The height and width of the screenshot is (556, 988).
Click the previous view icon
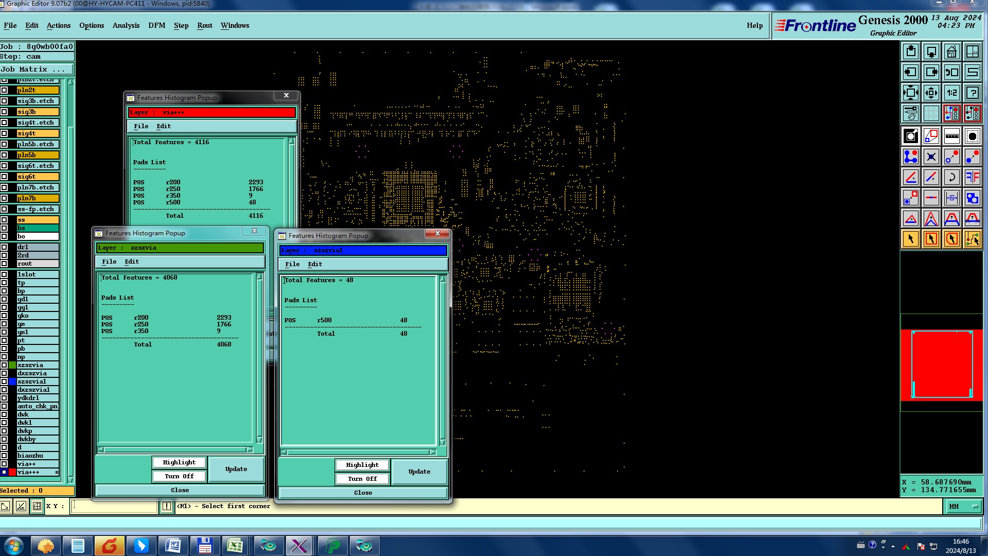pyautogui.click(x=952, y=72)
